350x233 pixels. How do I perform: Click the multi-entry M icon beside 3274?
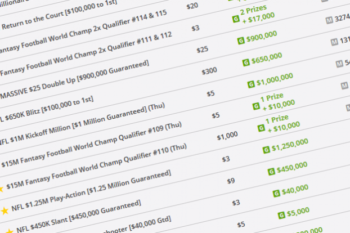point(329,20)
